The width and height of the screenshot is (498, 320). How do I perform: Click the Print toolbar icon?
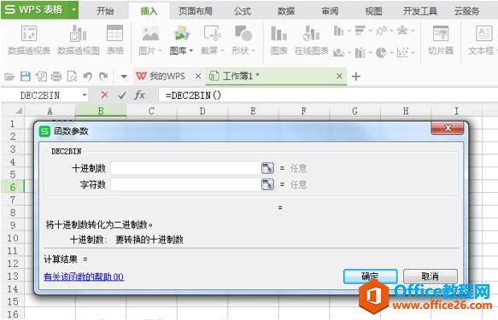coord(56,77)
